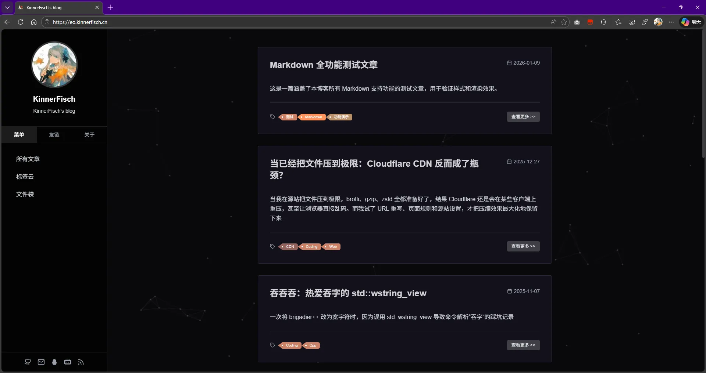The image size is (706, 373).
Task: Open the QQ penguin icon in sidebar footer
Action: point(54,362)
